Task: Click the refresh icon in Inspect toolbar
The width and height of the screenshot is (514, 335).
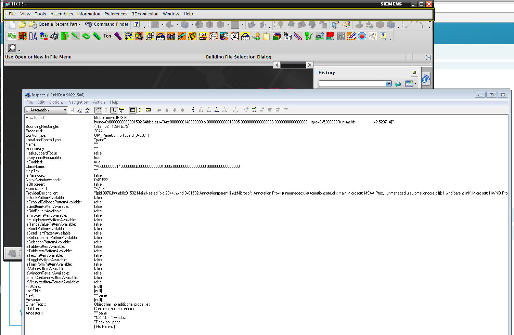Action: pos(72,110)
